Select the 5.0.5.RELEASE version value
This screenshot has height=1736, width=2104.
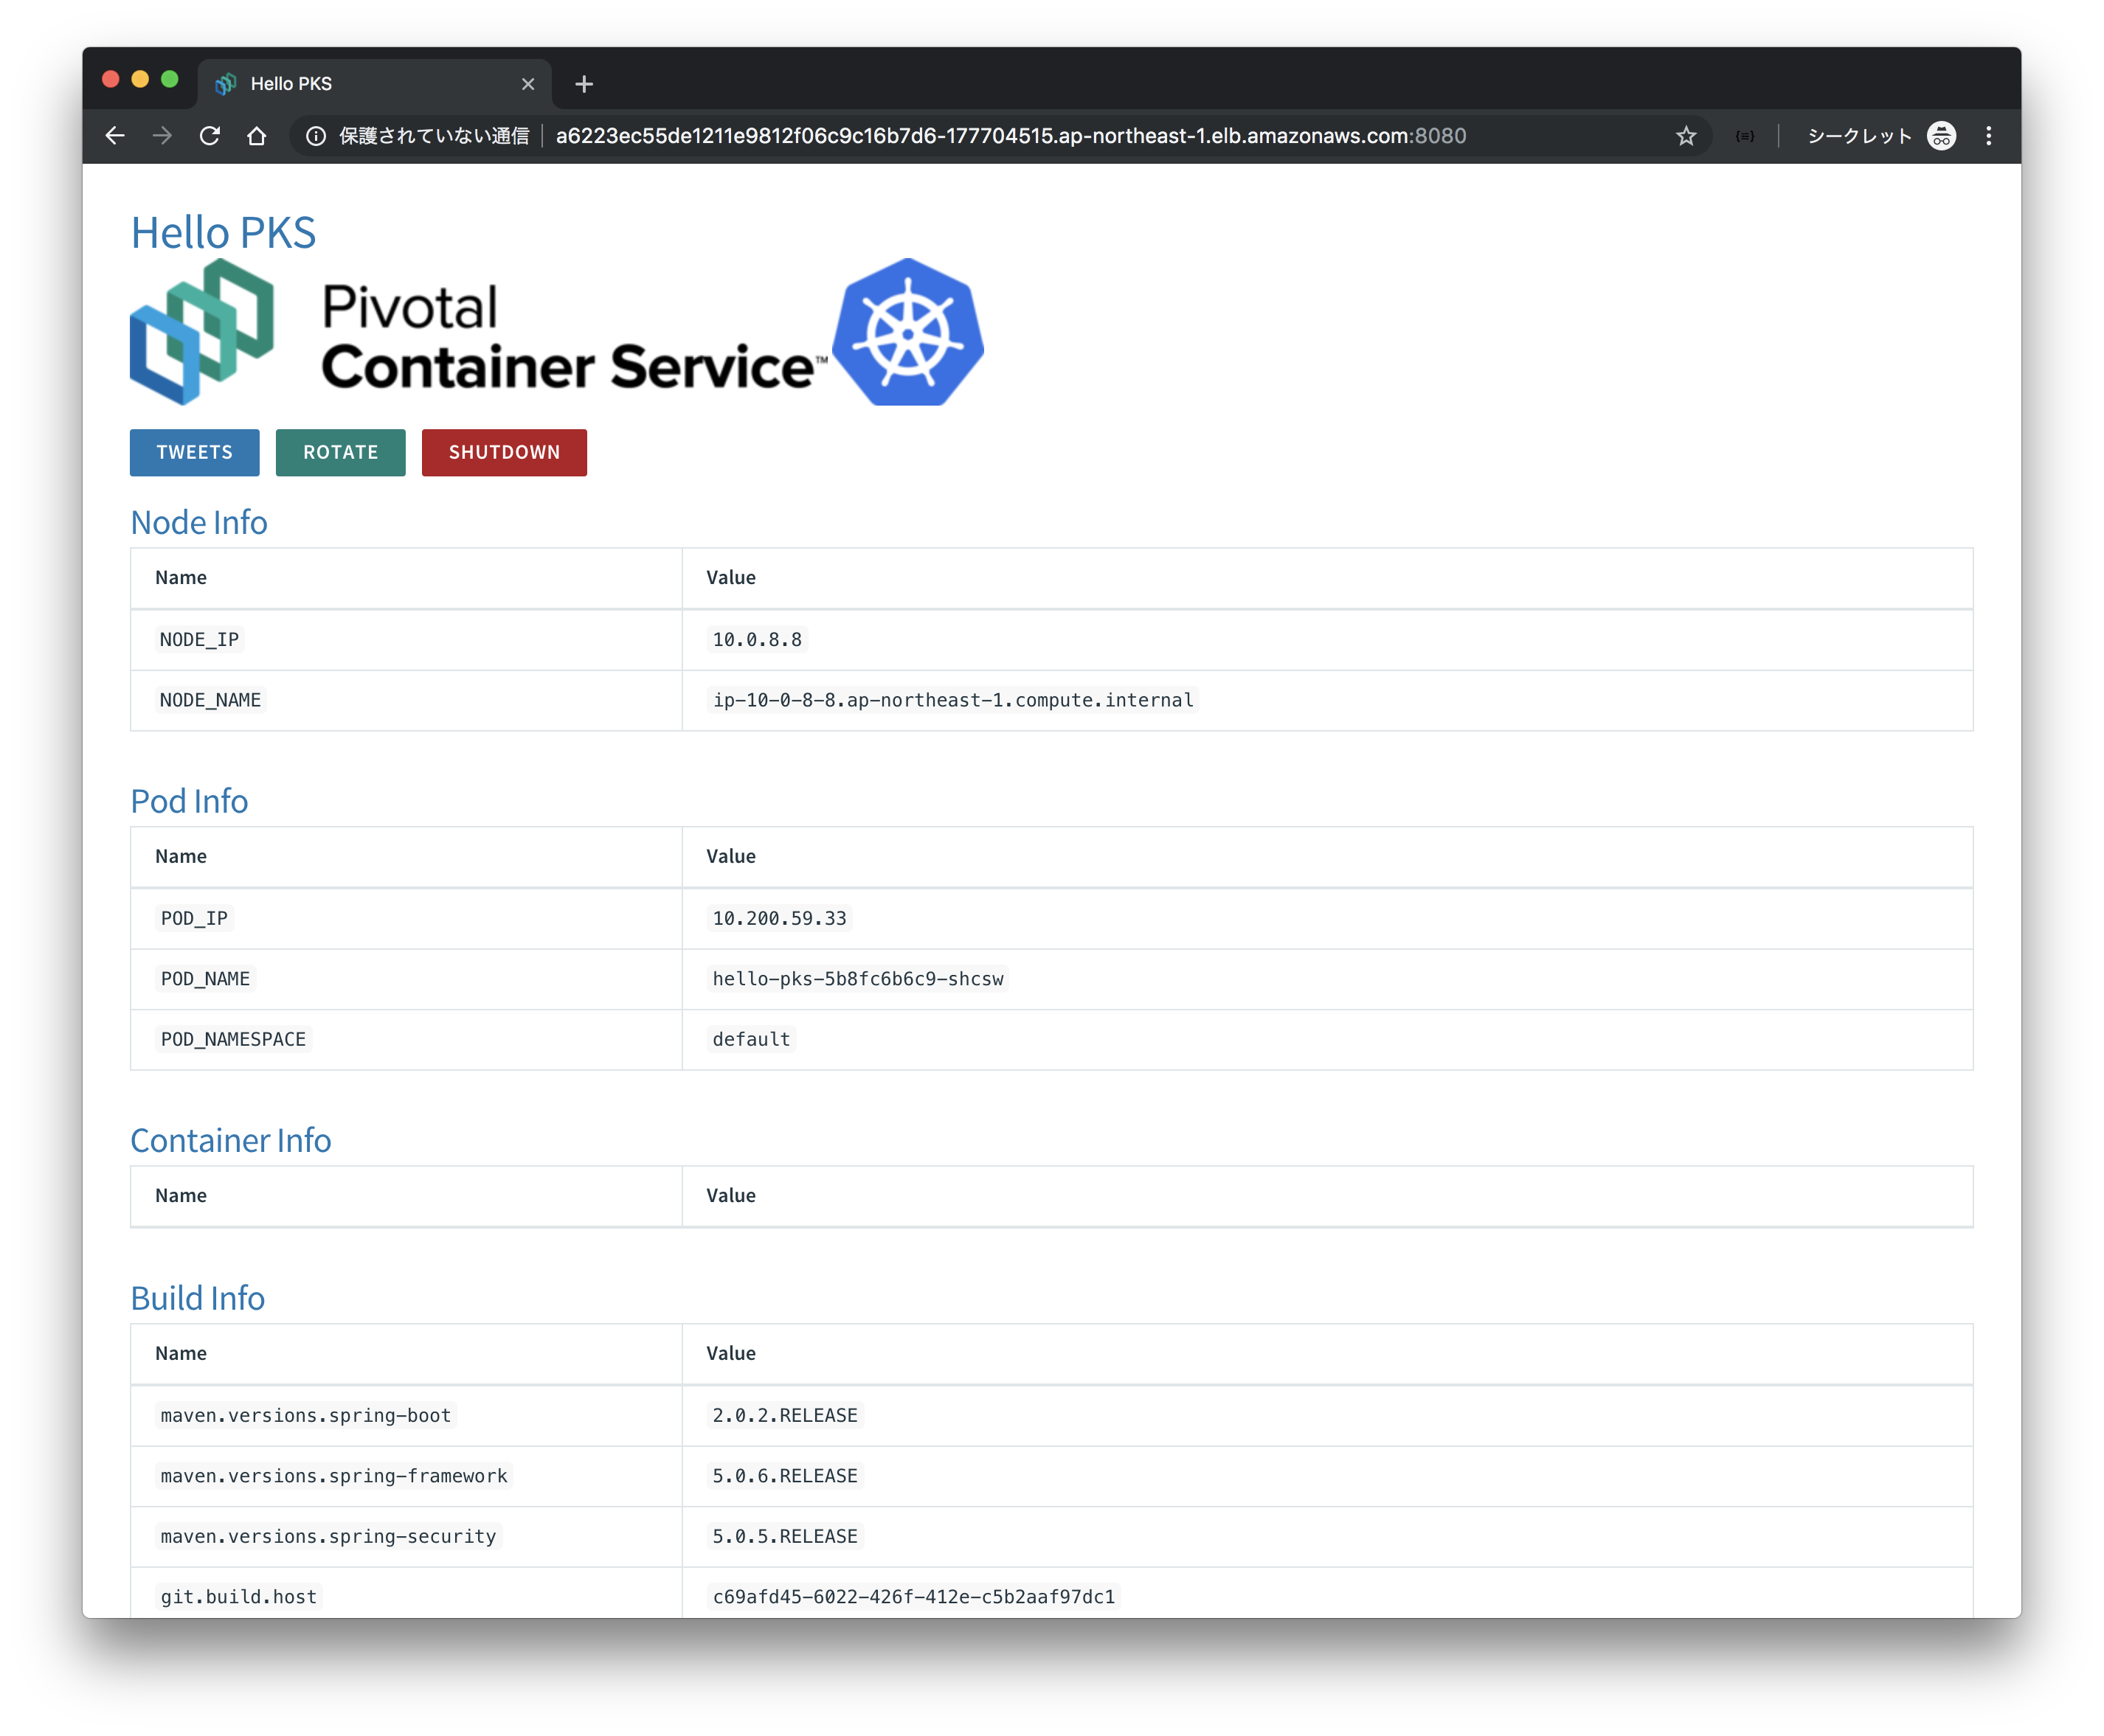(x=786, y=1537)
